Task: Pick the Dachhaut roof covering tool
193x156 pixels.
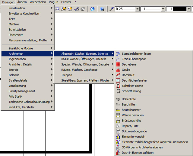Action: point(128,75)
